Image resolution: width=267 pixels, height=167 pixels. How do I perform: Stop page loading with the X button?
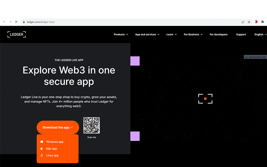click(x=16, y=22)
